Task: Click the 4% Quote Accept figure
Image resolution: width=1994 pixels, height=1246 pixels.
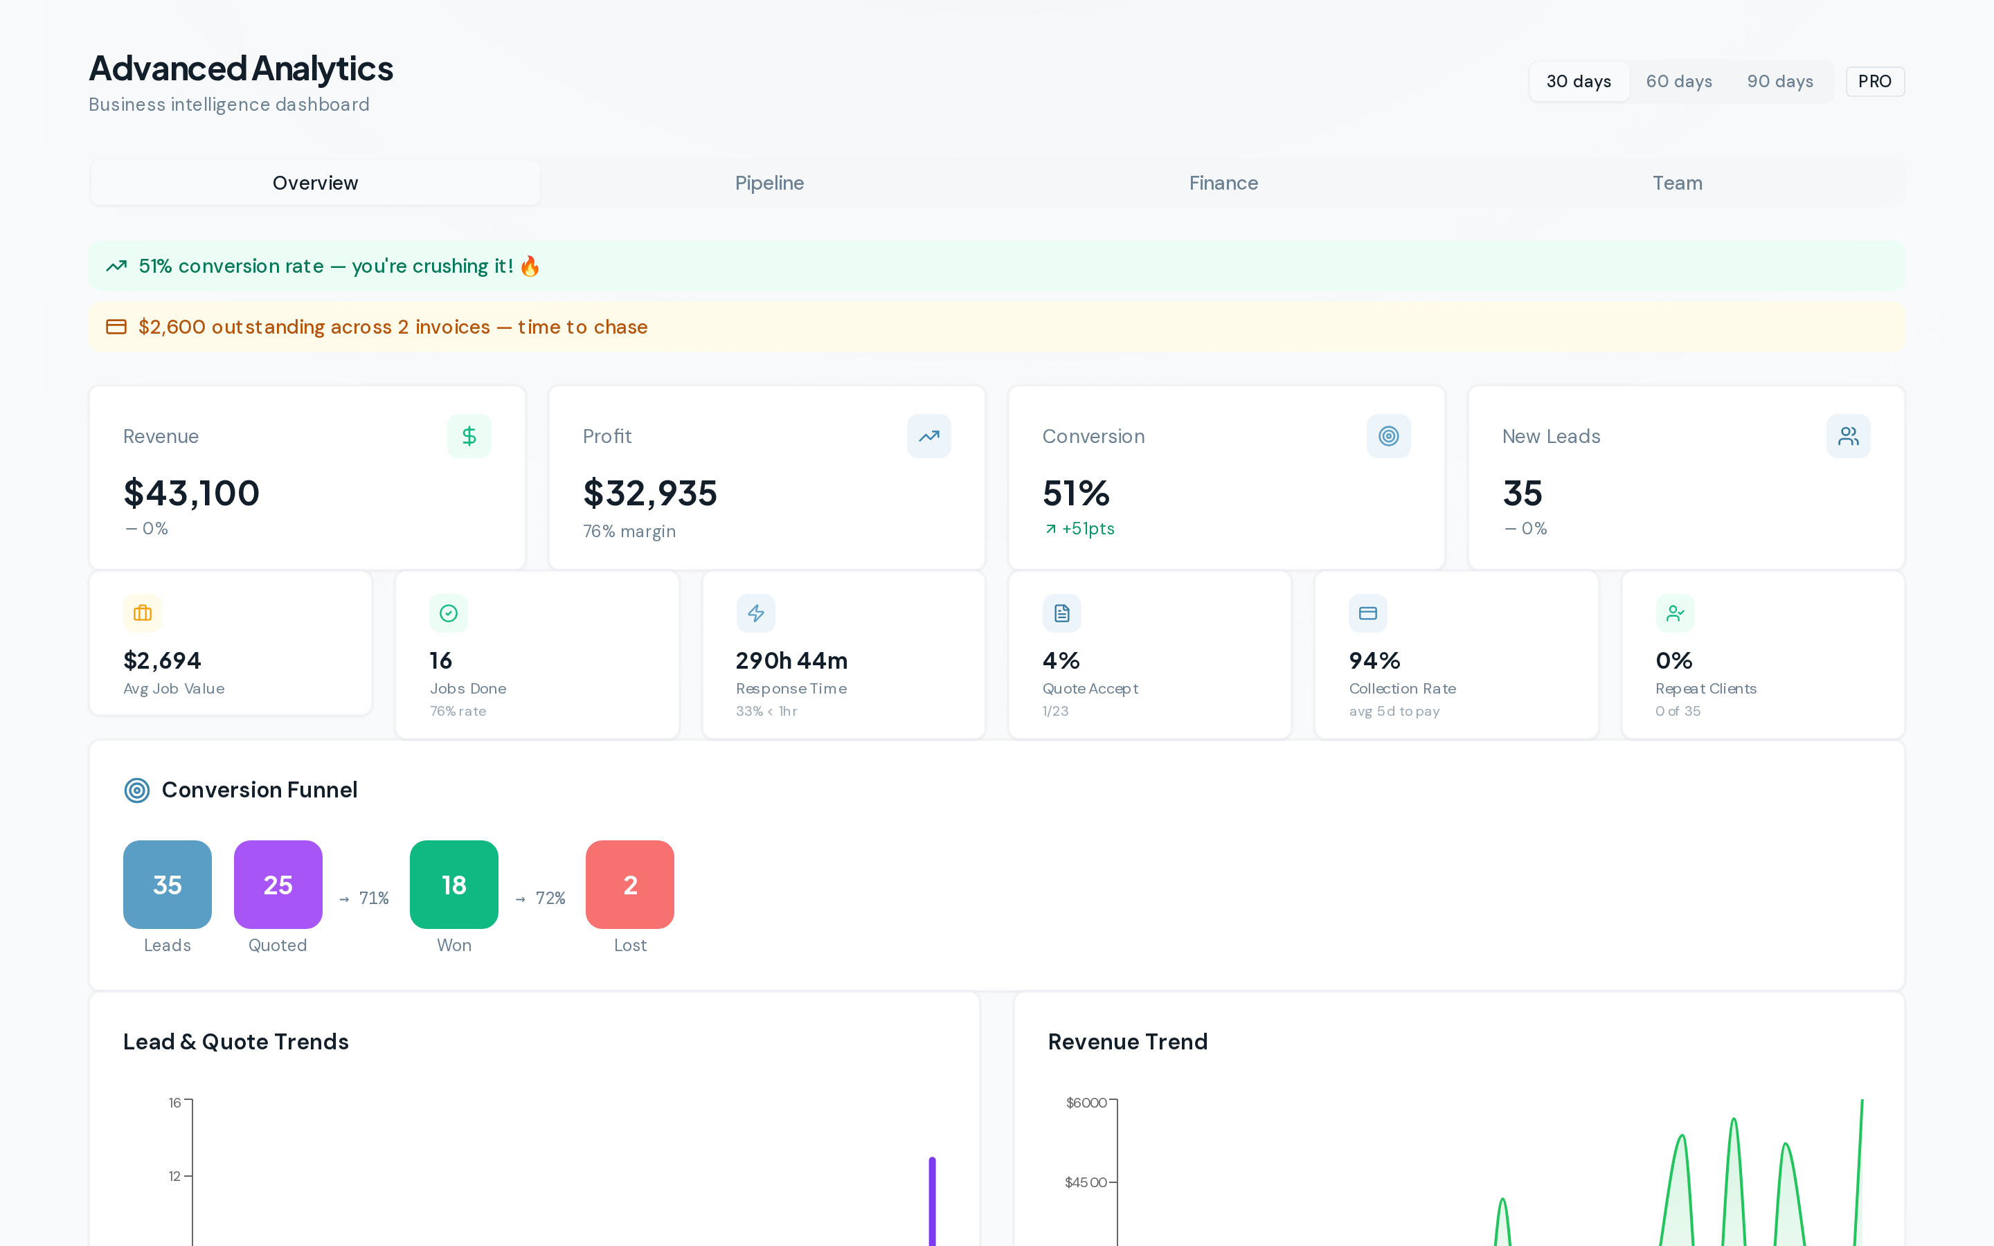Action: 1061,660
